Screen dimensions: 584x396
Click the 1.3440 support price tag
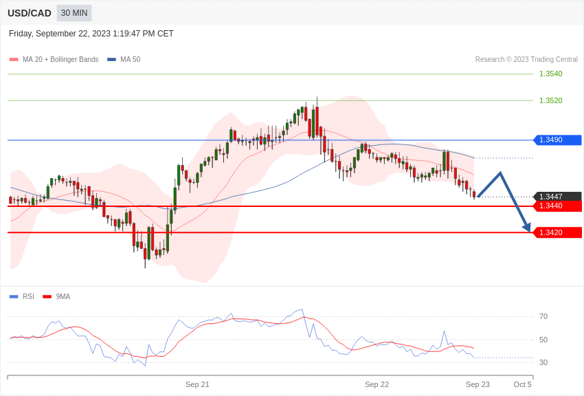[x=557, y=206]
